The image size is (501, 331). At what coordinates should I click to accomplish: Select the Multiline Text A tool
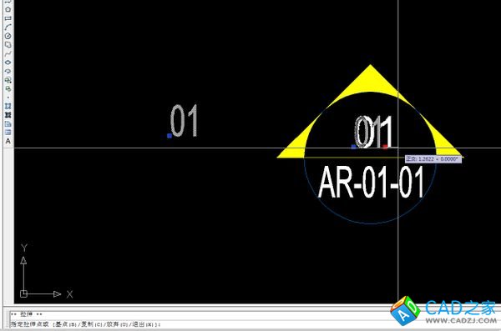8,141
